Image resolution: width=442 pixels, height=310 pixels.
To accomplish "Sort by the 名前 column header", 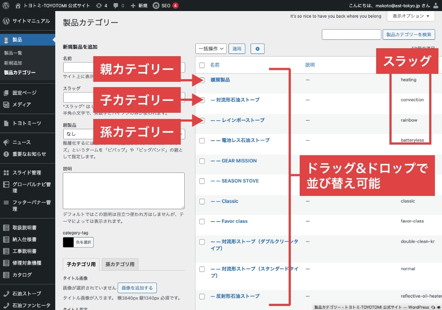I will coord(215,65).
